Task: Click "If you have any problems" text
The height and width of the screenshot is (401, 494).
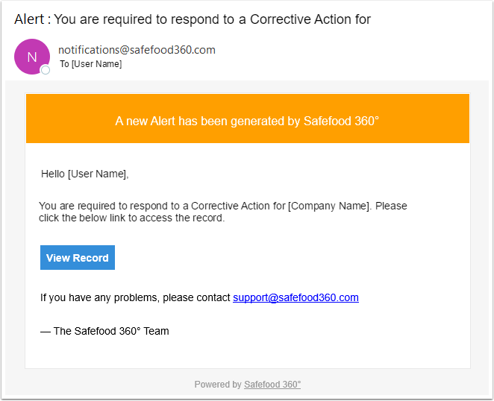Action: pos(99,297)
